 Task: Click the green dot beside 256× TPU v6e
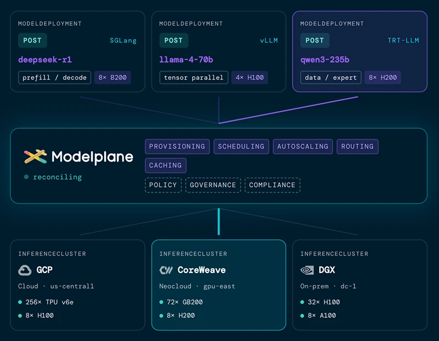(x=20, y=302)
